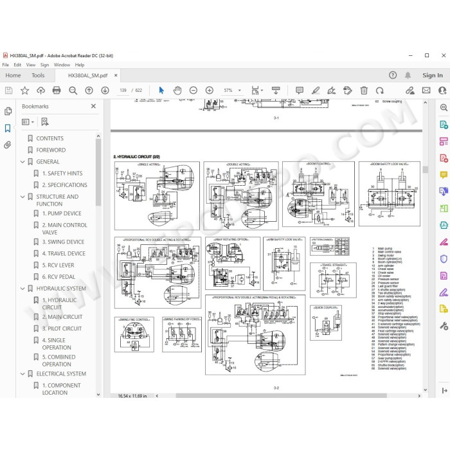
Task: Click the stamp tool icon
Action: pos(348,91)
